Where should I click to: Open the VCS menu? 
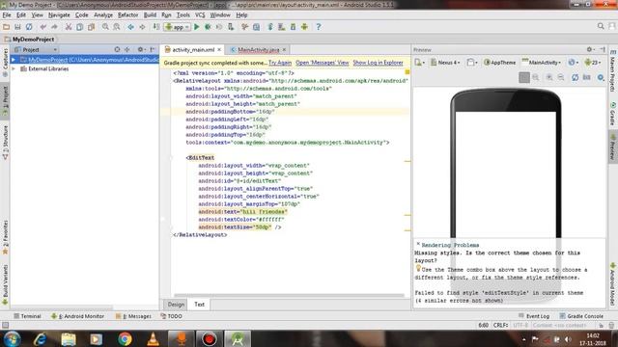pos(200,15)
